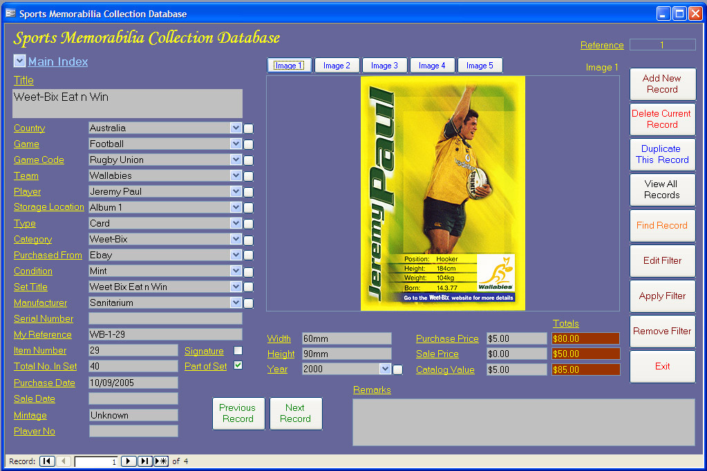707x471 pixels.
Task: Open the Year dropdown showing 2000
Action: [385, 369]
